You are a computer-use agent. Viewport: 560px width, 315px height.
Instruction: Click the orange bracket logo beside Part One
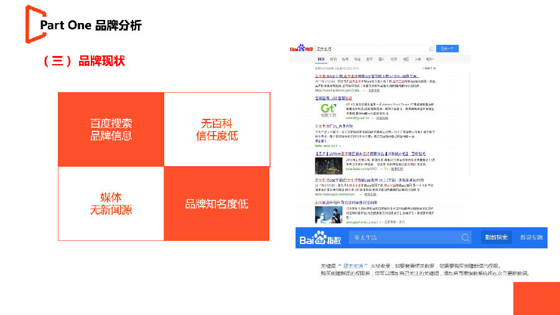pos(30,24)
